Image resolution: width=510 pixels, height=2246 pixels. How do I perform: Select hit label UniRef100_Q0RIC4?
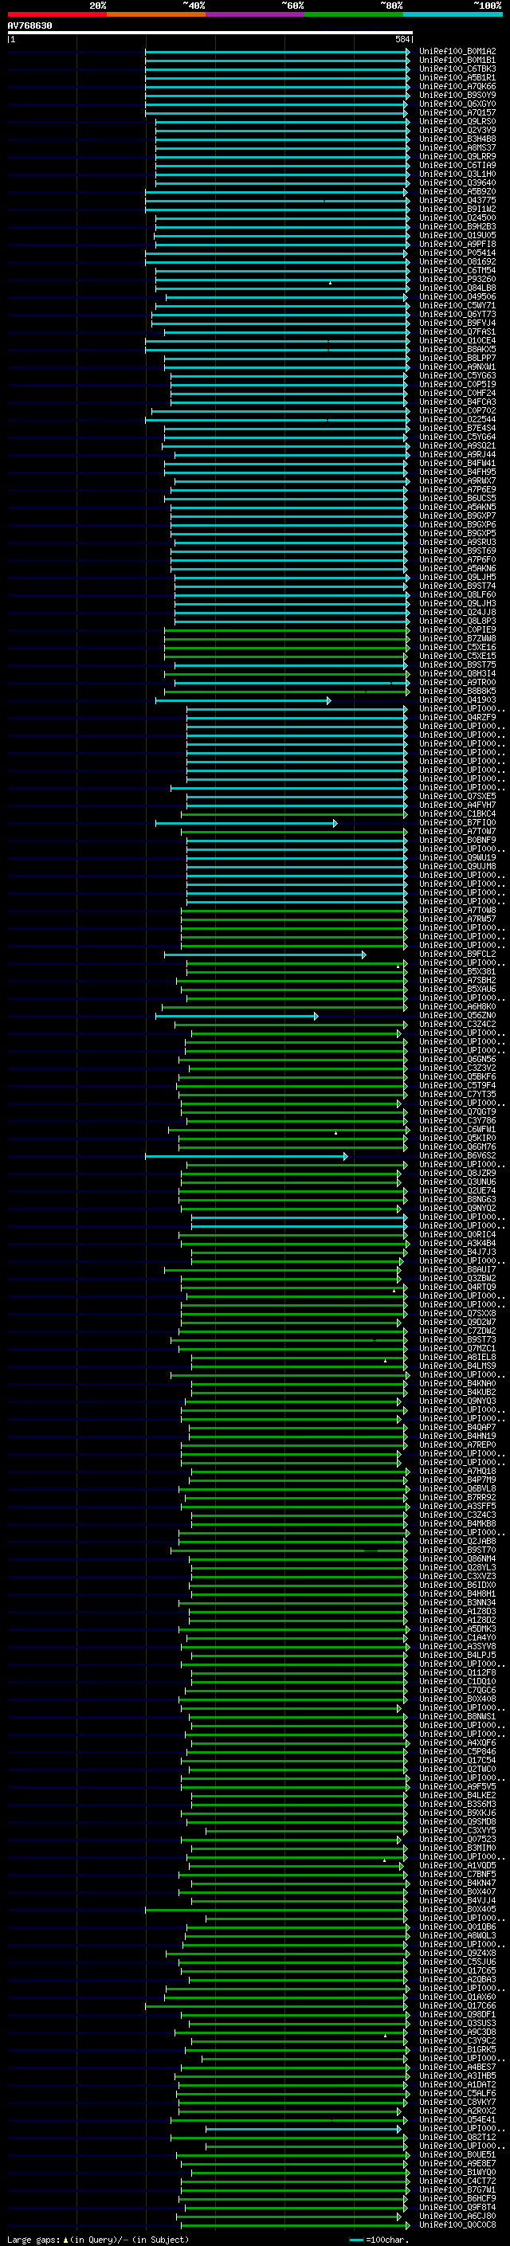pyautogui.click(x=457, y=1236)
